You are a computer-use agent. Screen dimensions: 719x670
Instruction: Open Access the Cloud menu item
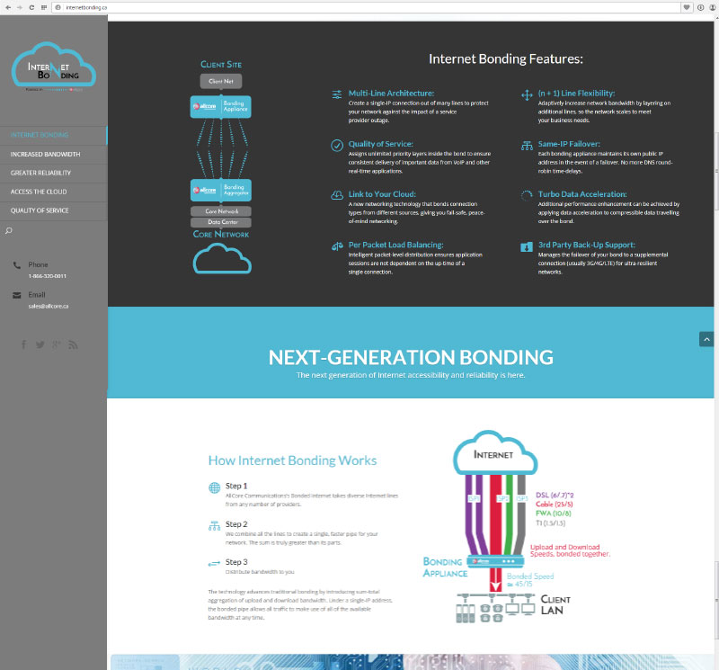(x=36, y=192)
